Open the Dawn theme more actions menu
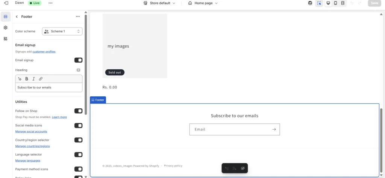Image resolution: width=385 pixels, height=178 pixels. click(x=50, y=3)
